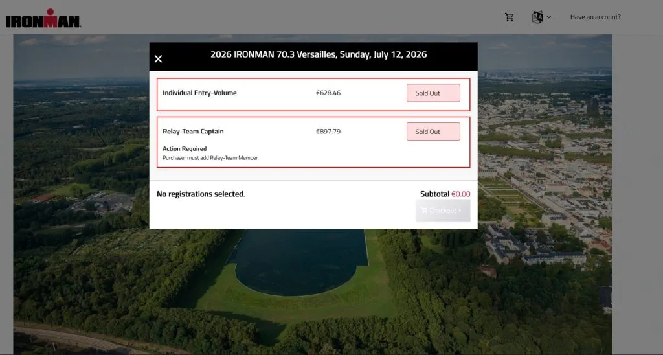Close the registration dialog with X
Image resolution: width=663 pixels, height=355 pixels.
pyautogui.click(x=158, y=59)
